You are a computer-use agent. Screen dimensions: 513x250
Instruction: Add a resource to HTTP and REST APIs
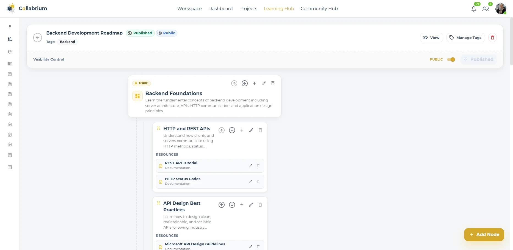(242, 130)
